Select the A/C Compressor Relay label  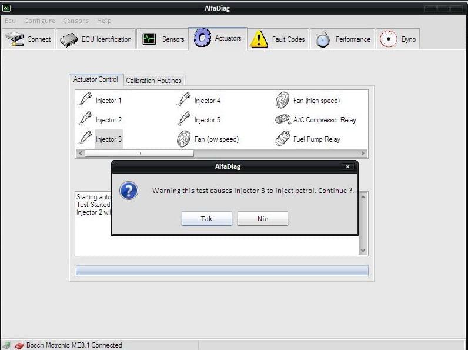(x=325, y=120)
